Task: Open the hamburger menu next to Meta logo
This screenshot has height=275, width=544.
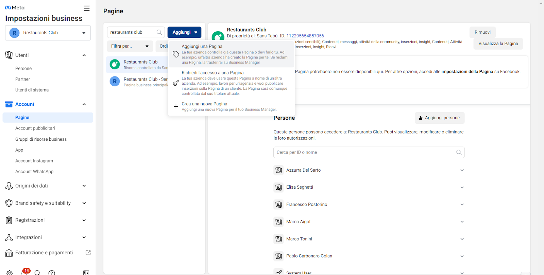Action: (87, 8)
